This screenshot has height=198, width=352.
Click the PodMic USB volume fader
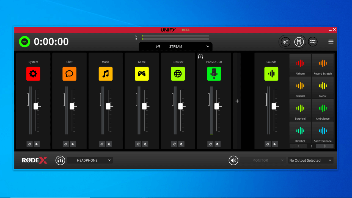coord(217,106)
